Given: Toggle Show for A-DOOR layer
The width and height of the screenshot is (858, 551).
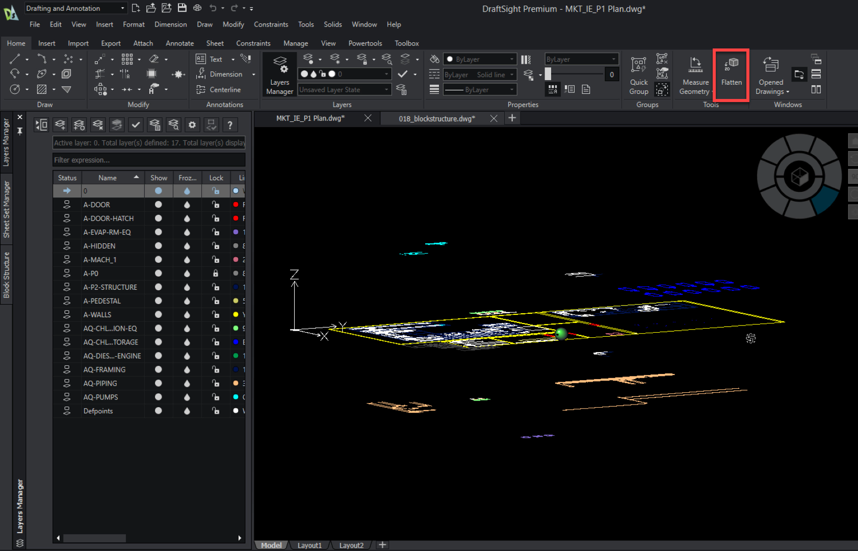Looking at the screenshot, I should point(159,204).
